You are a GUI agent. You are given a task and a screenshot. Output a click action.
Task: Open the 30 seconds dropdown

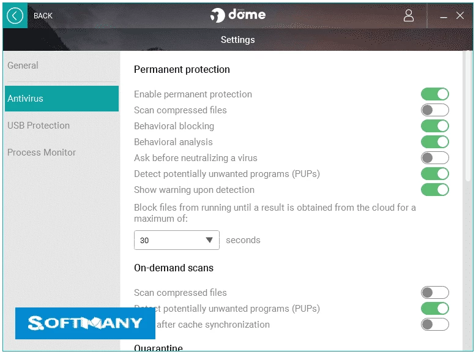tap(176, 240)
